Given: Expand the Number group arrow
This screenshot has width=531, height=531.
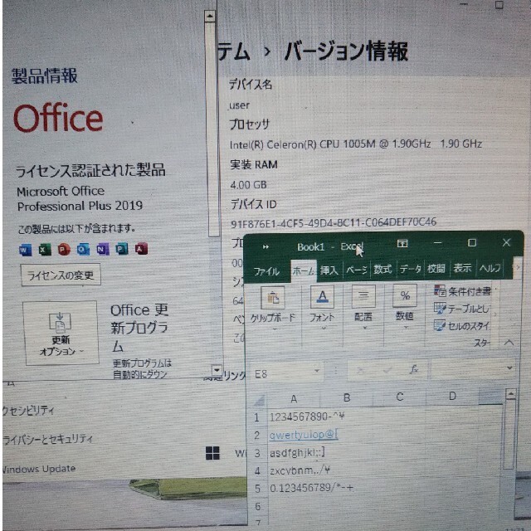Looking at the screenshot, I should tap(406, 327).
